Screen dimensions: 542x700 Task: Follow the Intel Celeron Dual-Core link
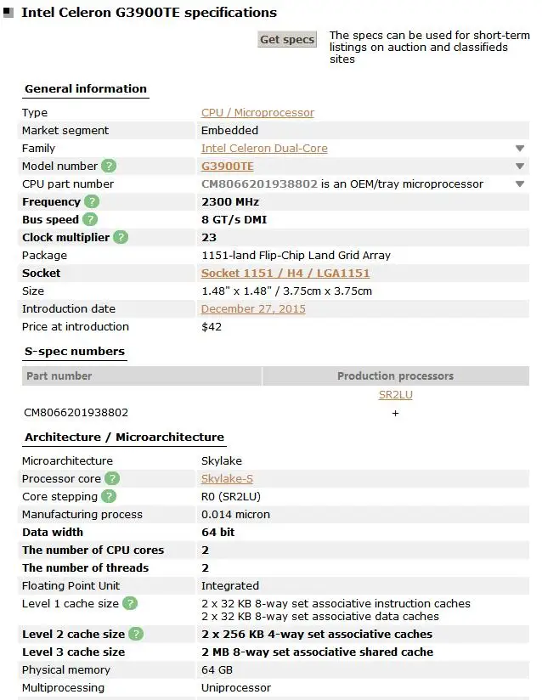pyautogui.click(x=264, y=149)
